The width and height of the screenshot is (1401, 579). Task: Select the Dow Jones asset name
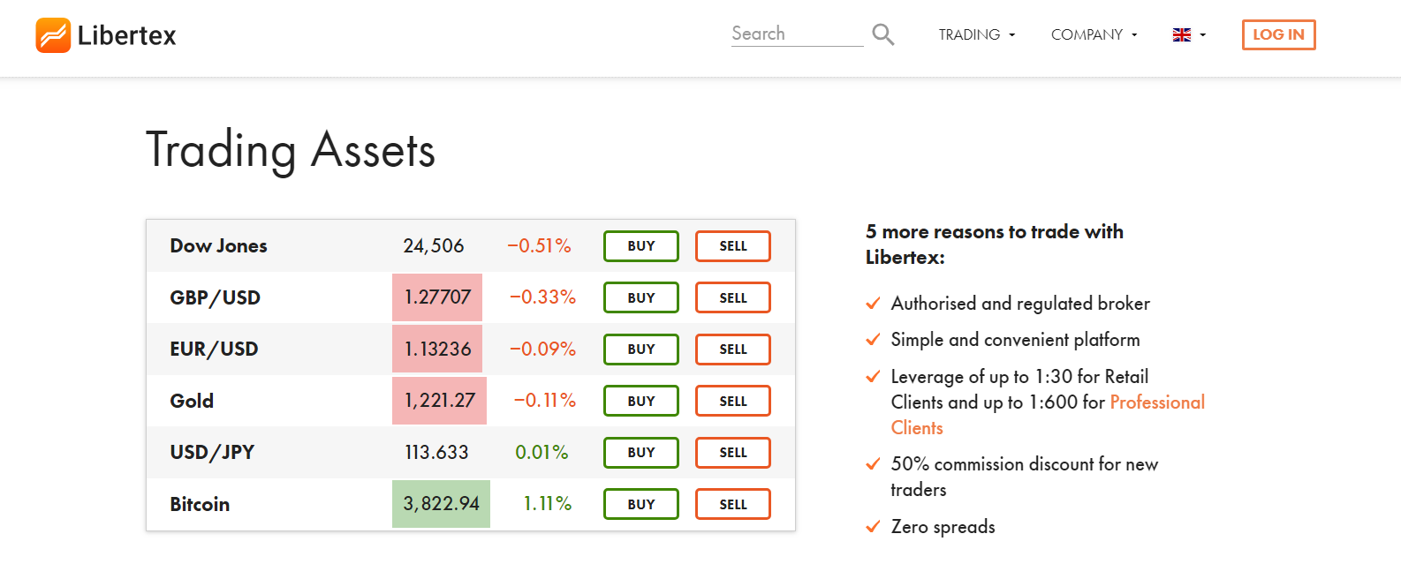coord(218,246)
